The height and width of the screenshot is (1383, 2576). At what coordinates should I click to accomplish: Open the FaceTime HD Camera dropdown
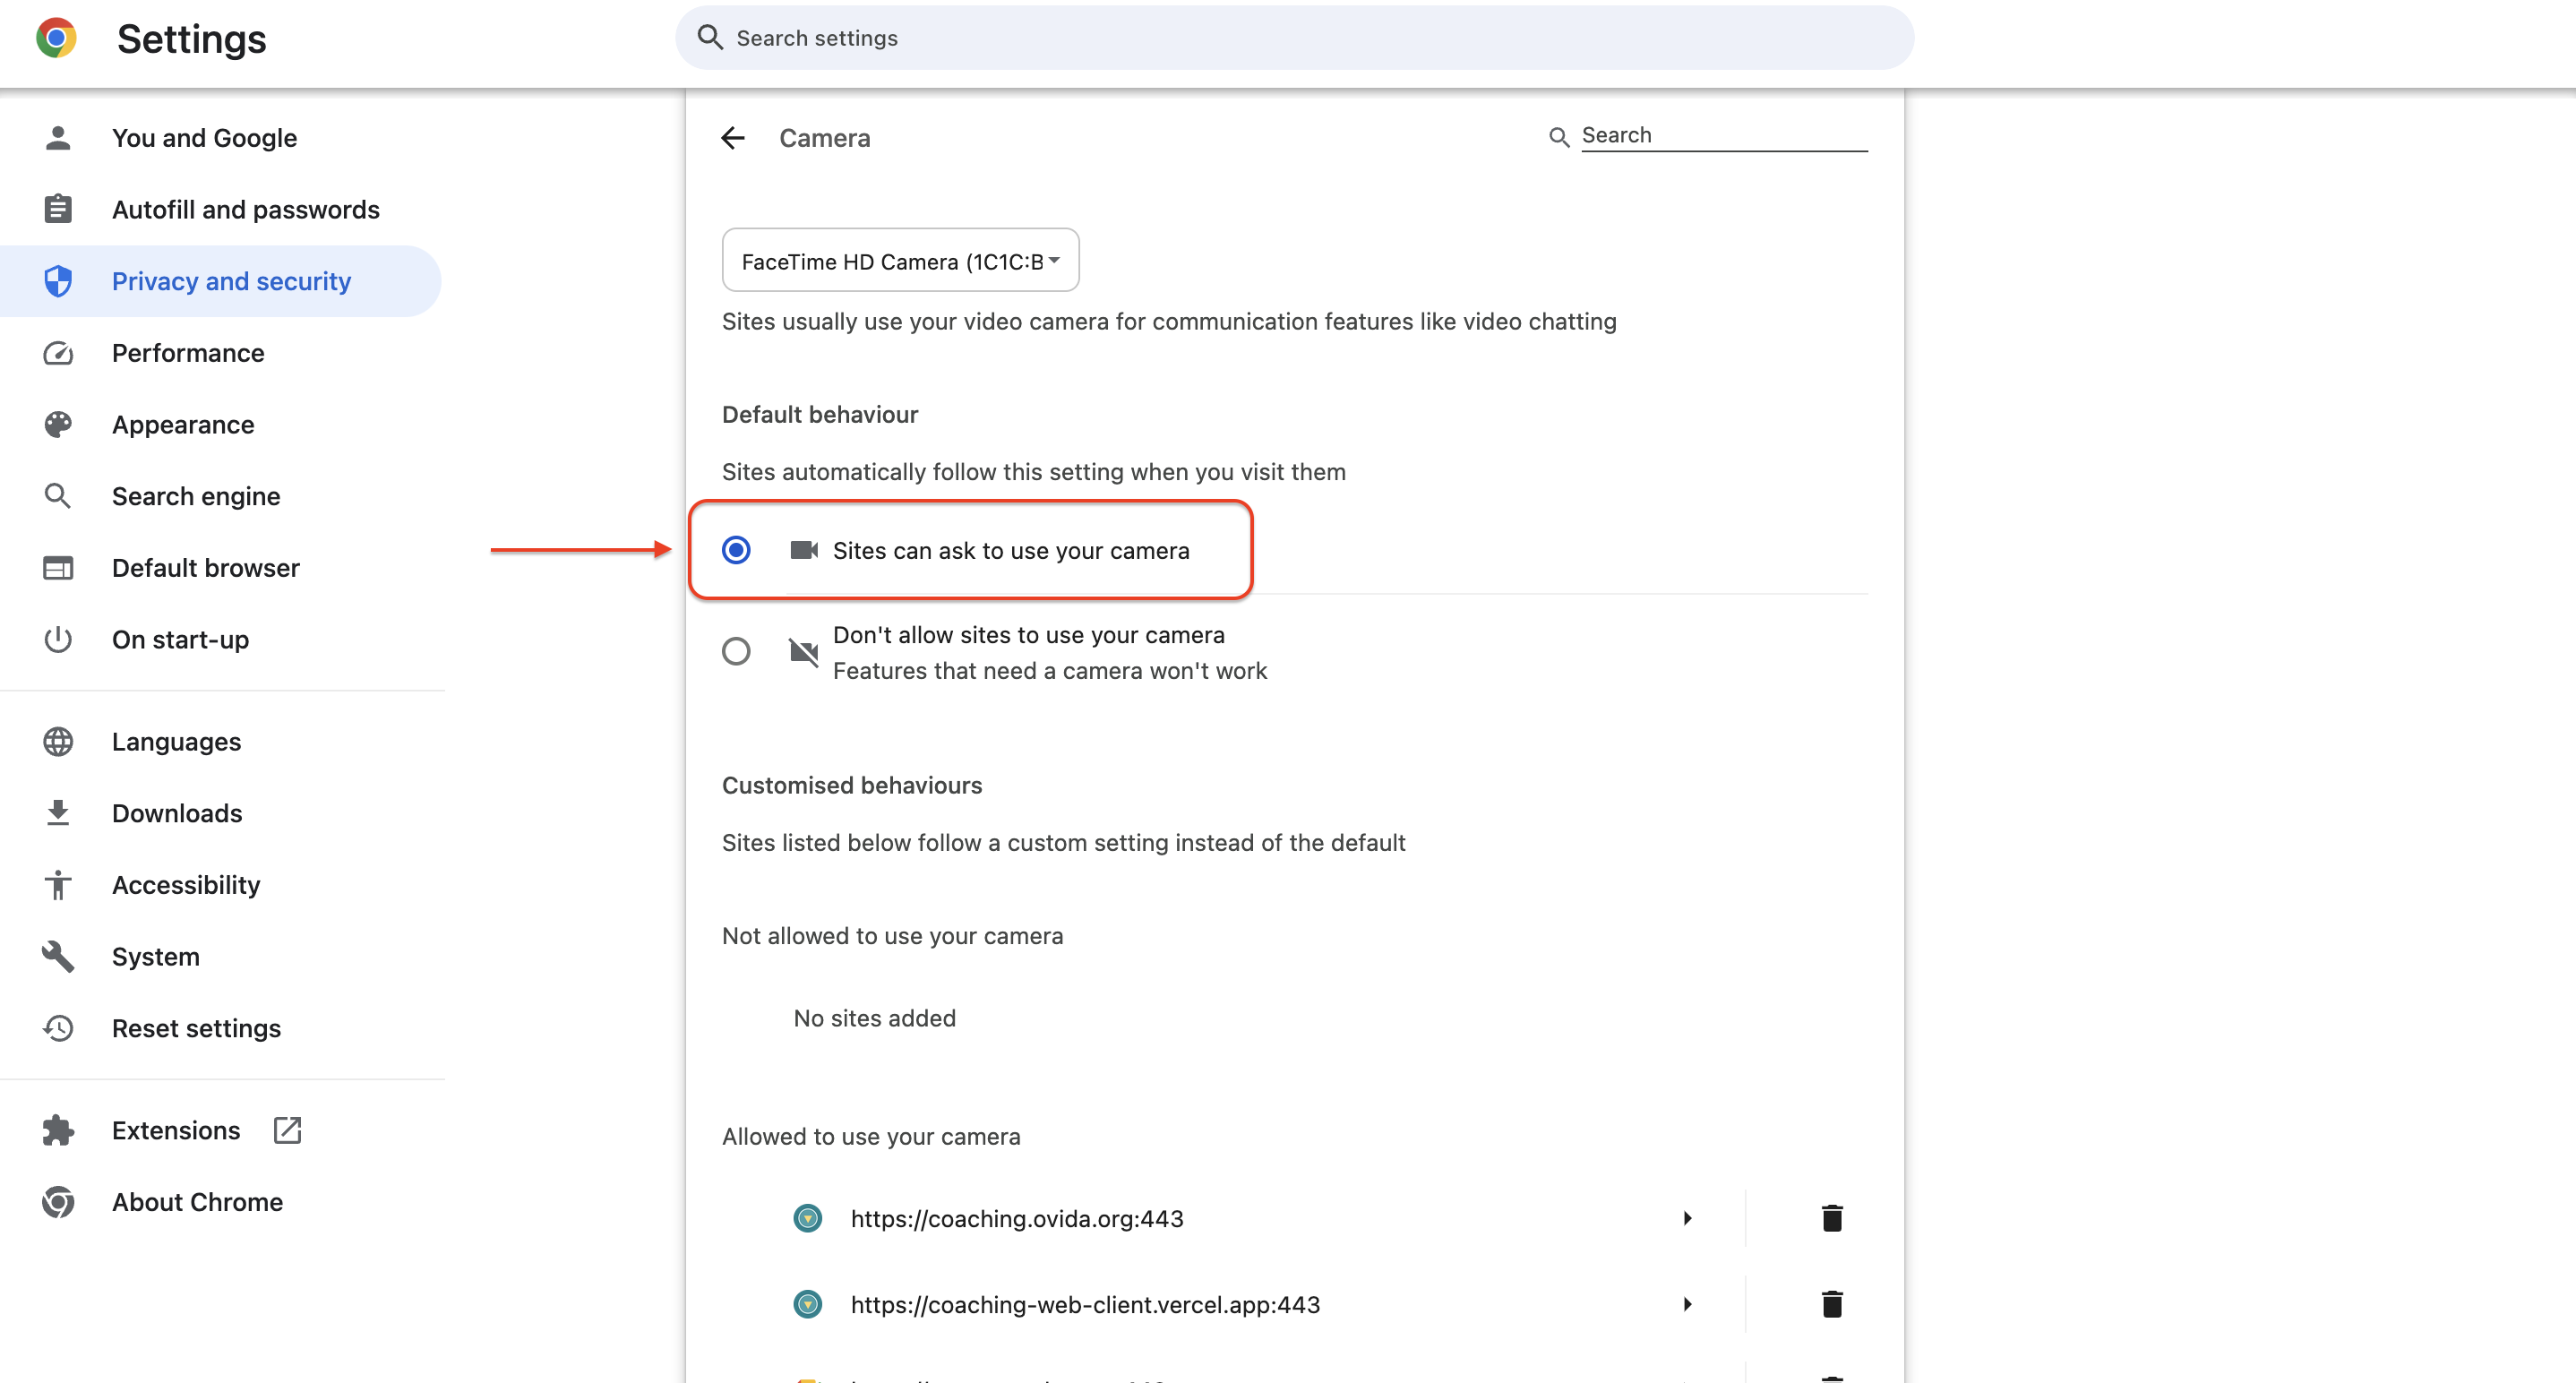(900, 261)
